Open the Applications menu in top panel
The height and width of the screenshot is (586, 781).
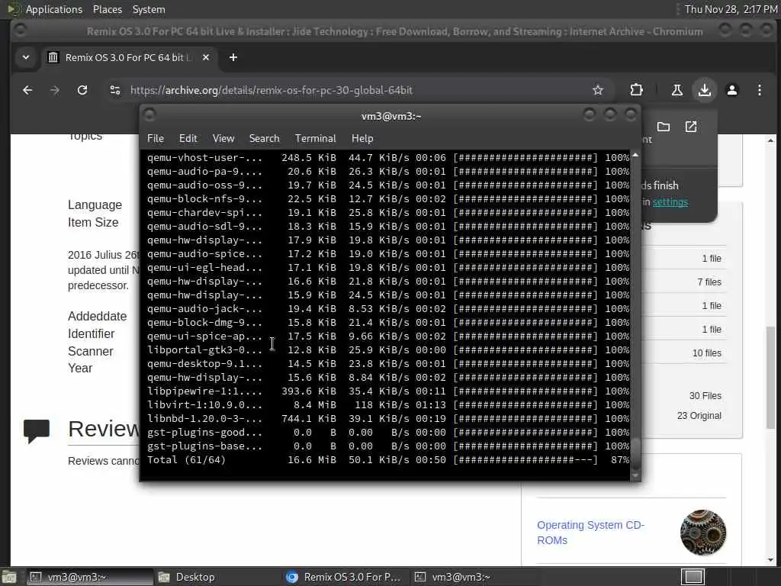[54, 9]
